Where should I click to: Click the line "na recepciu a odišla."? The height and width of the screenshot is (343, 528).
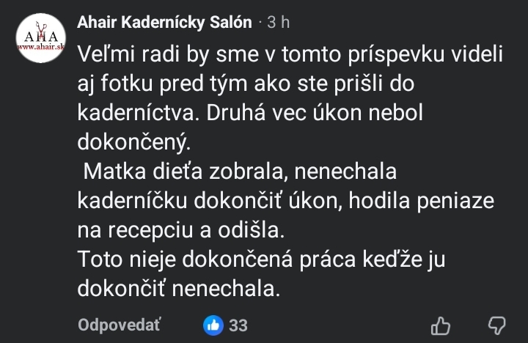point(180,230)
